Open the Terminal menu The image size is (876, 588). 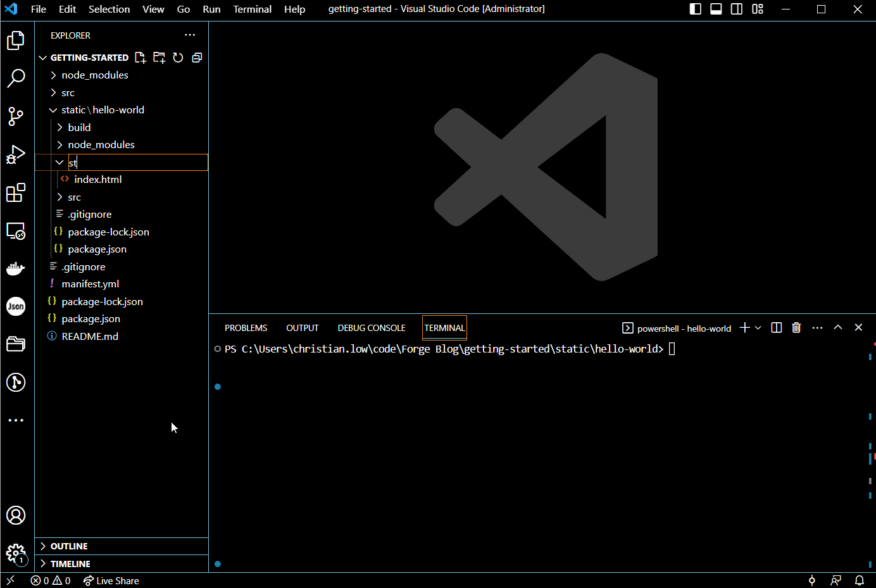253,9
